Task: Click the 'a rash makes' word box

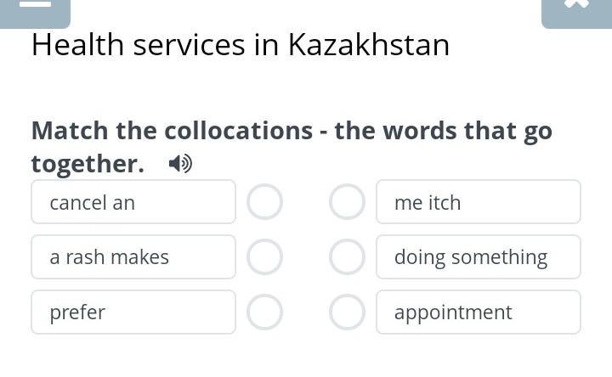Action: (x=133, y=257)
